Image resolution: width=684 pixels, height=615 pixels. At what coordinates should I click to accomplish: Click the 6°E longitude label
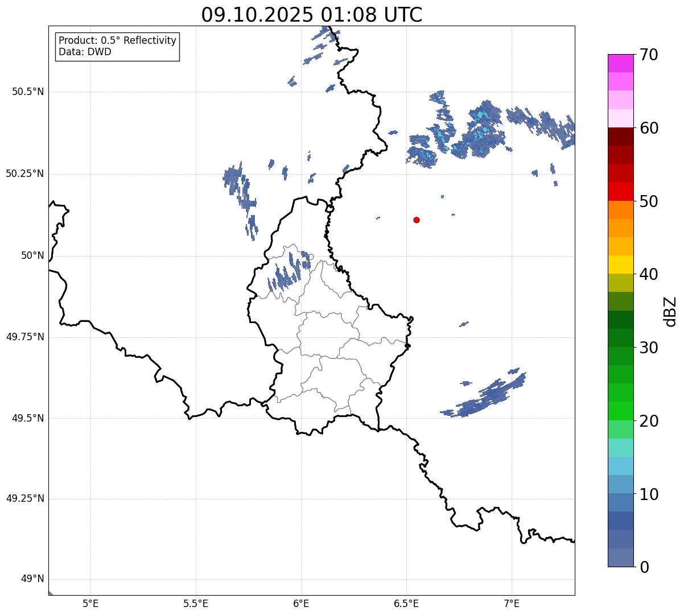pos(301,603)
